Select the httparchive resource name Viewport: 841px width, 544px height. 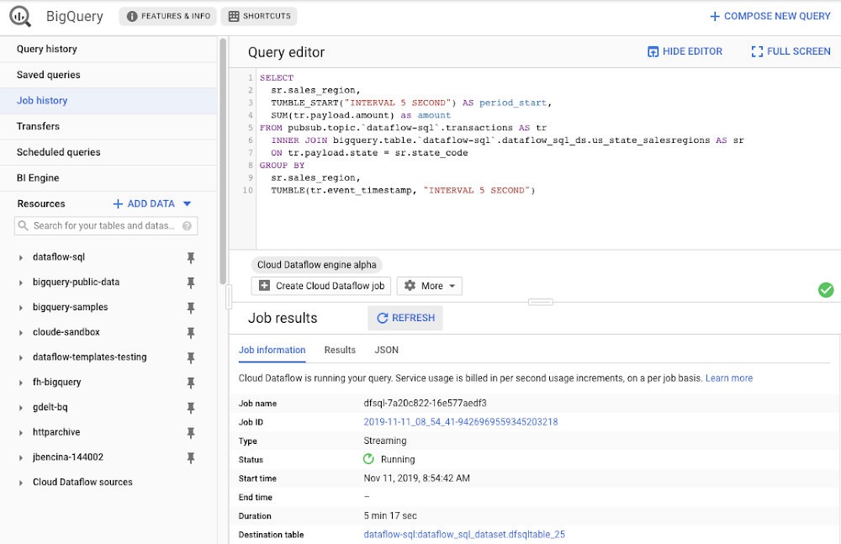point(56,432)
